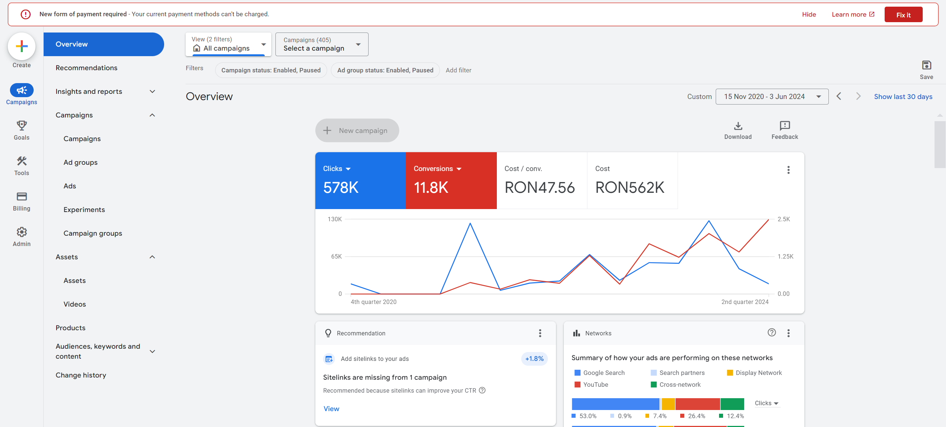Click the Create plus icon
The height and width of the screenshot is (427, 946).
(x=21, y=46)
